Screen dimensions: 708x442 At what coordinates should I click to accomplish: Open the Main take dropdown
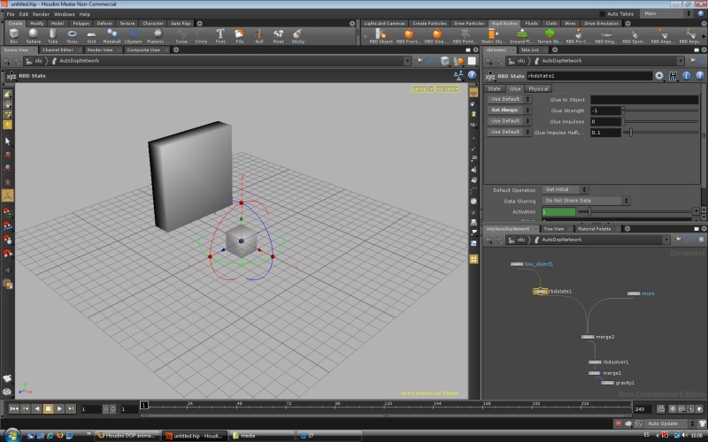tap(667, 13)
